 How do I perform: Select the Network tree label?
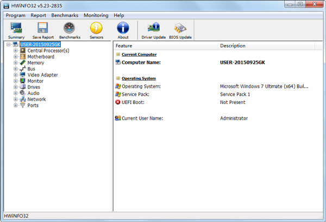[36, 99]
